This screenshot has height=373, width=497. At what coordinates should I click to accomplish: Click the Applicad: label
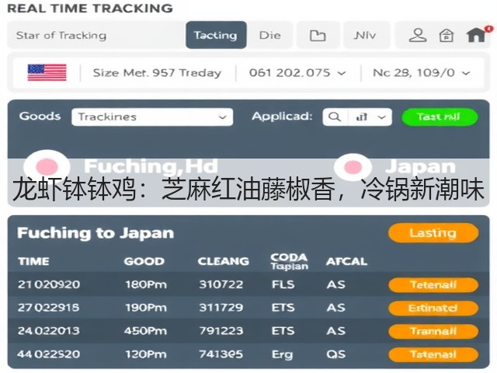[282, 117]
